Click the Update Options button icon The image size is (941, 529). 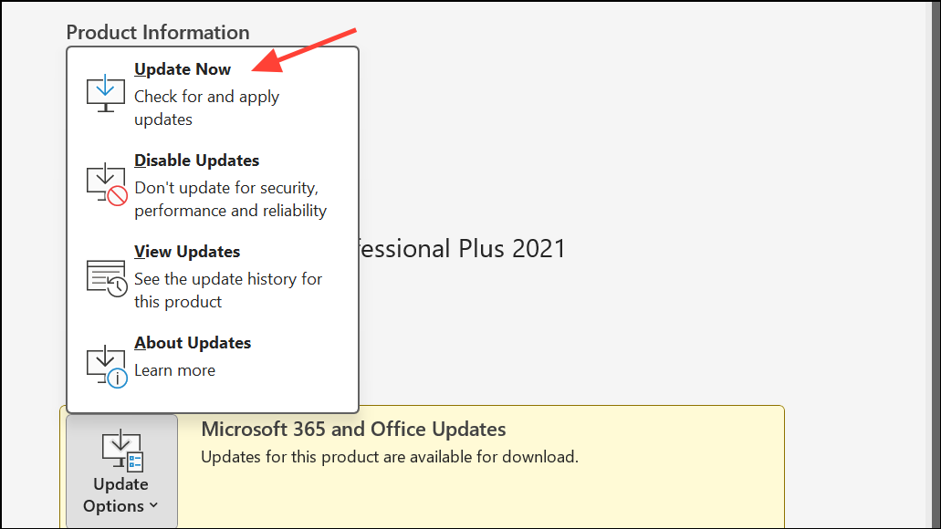tap(121, 451)
